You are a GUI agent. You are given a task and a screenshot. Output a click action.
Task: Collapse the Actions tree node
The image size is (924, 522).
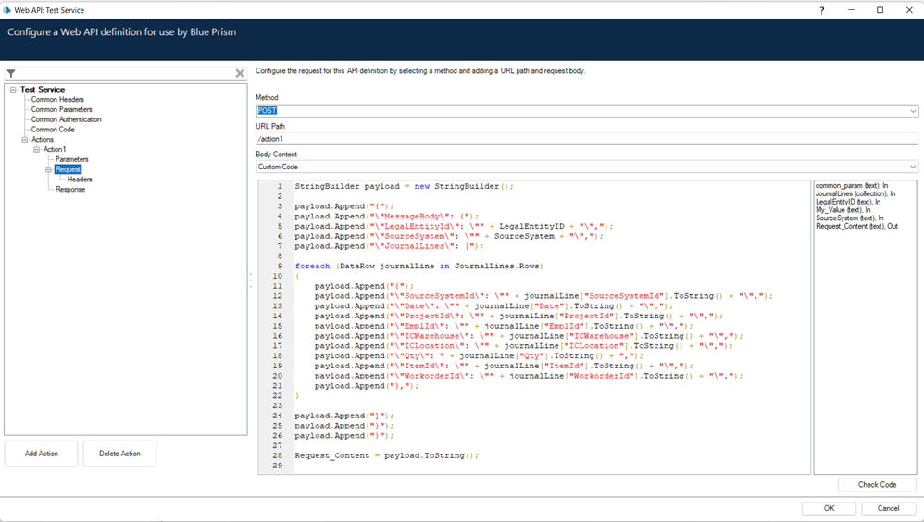[26, 140]
